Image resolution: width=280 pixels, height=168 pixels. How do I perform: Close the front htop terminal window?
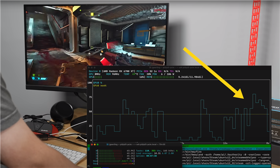point(92,144)
